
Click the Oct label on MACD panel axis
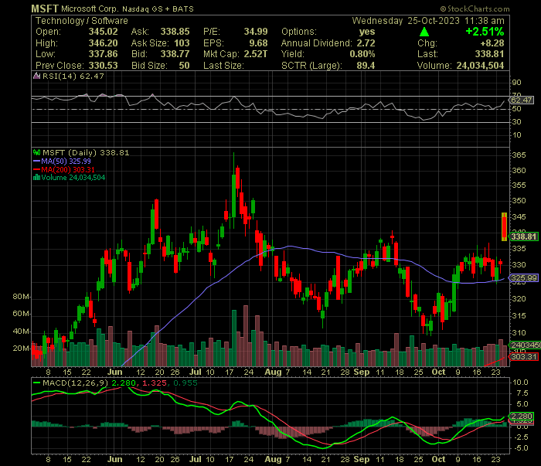(x=438, y=460)
